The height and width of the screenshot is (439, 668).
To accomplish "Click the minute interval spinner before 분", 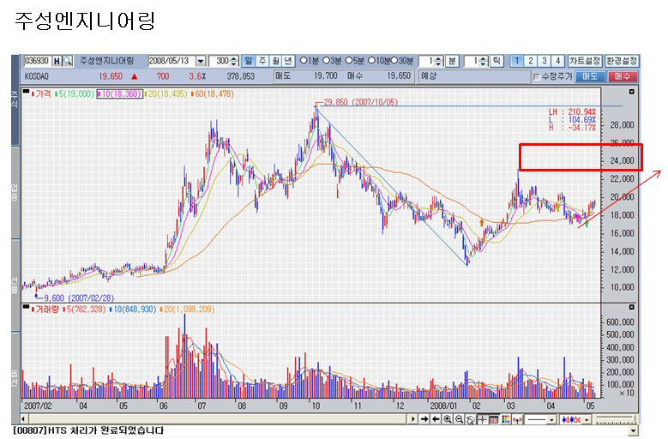I will [440, 61].
